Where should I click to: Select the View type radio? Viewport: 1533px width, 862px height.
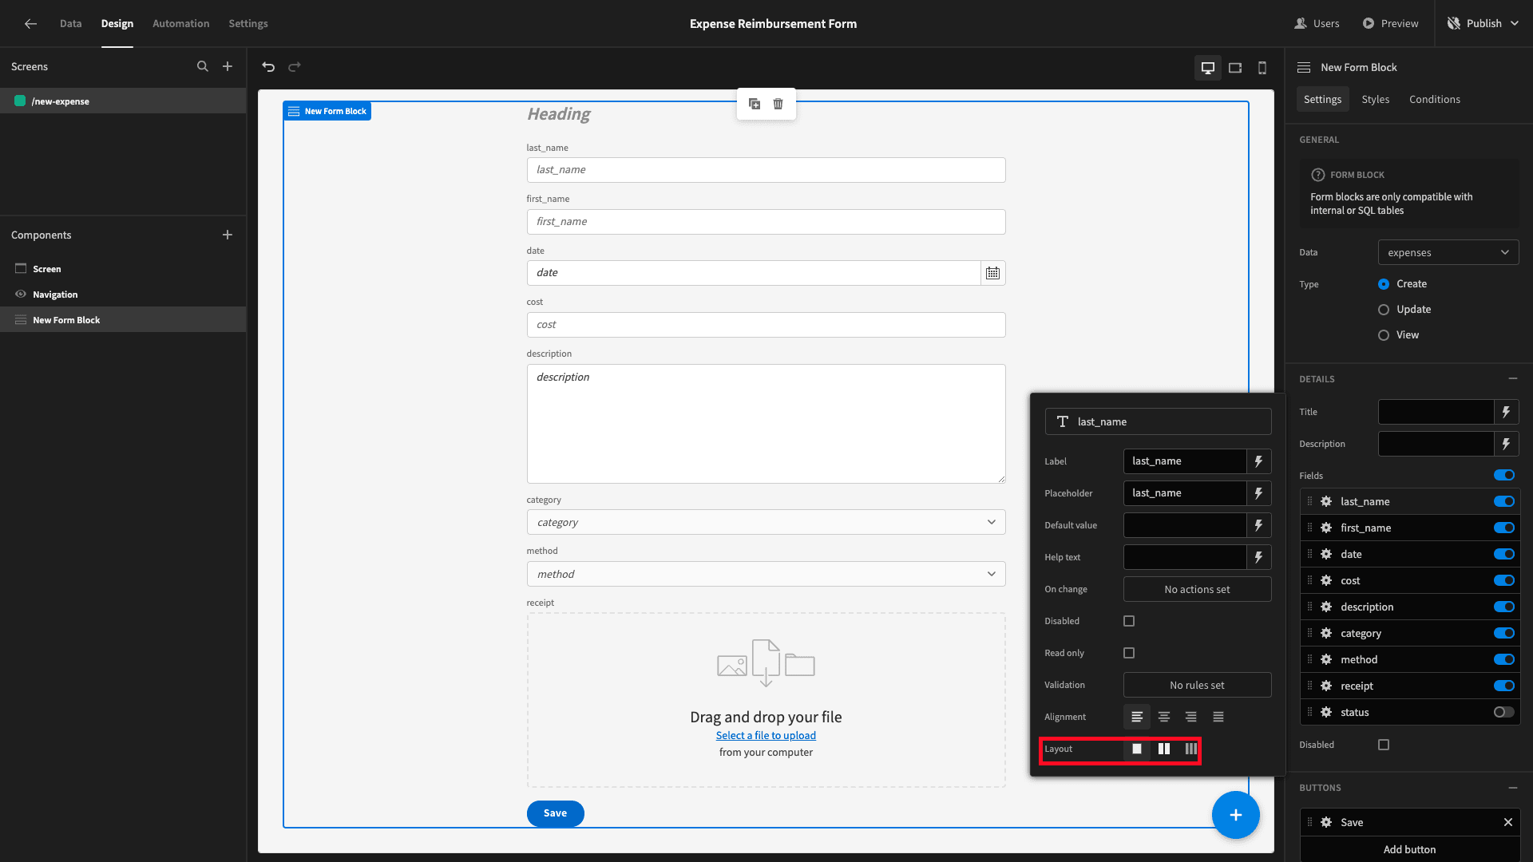(1384, 335)
